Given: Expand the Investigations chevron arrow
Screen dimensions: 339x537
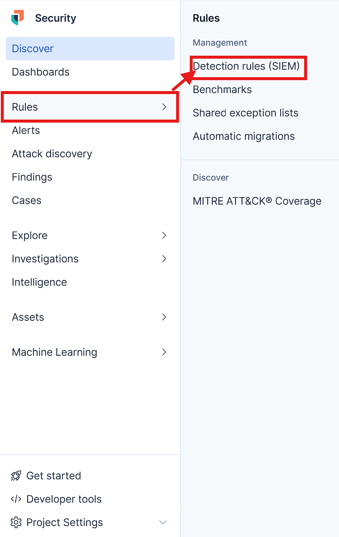Looking at the screenshot, I should (x=164, y=259).
